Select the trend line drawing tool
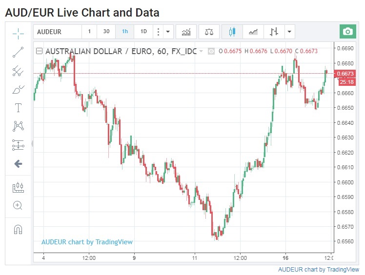365x275 pixels. [18, 52]
